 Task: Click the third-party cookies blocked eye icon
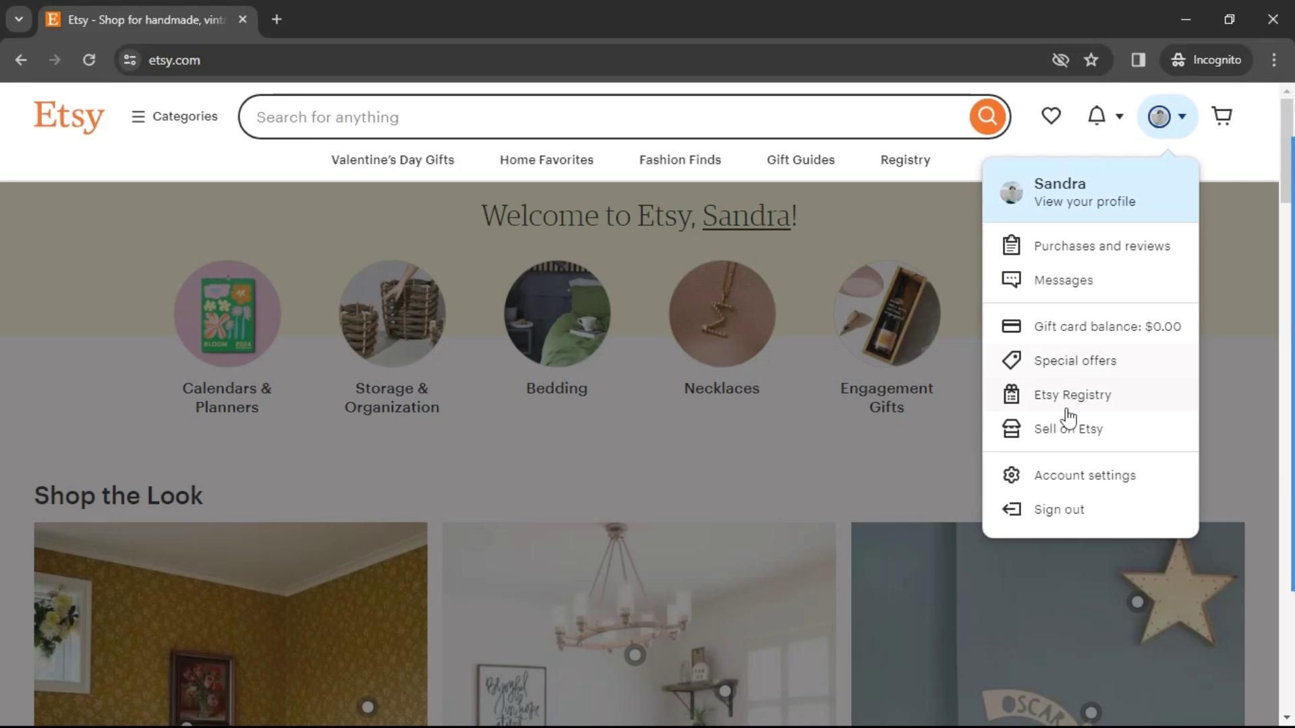click(x=1060, y=60)
